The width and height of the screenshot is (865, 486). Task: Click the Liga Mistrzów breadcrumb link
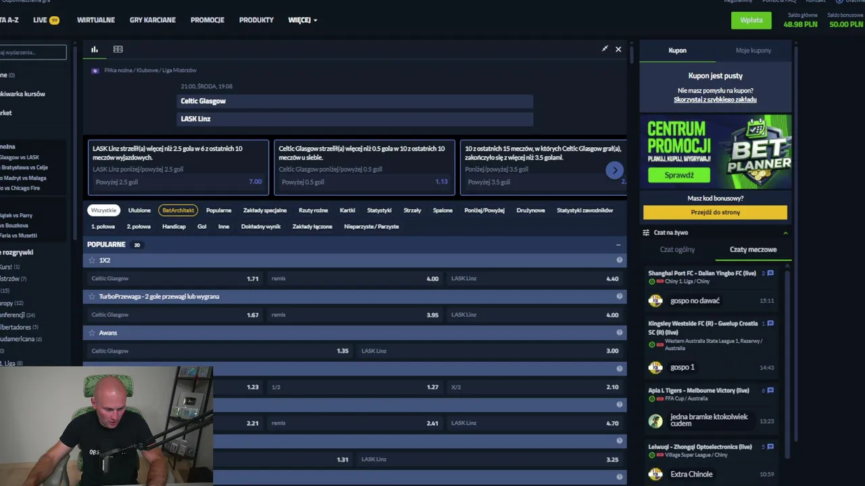(179, 70)
